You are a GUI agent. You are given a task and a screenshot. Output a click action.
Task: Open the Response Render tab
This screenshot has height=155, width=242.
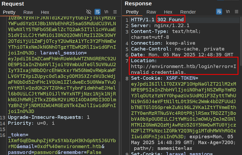188,12
